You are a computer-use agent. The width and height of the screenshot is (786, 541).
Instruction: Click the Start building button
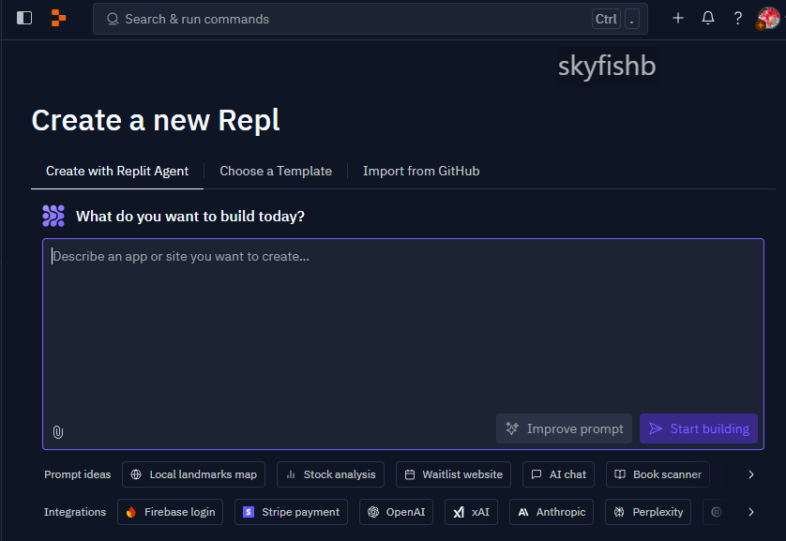[699, 428]
